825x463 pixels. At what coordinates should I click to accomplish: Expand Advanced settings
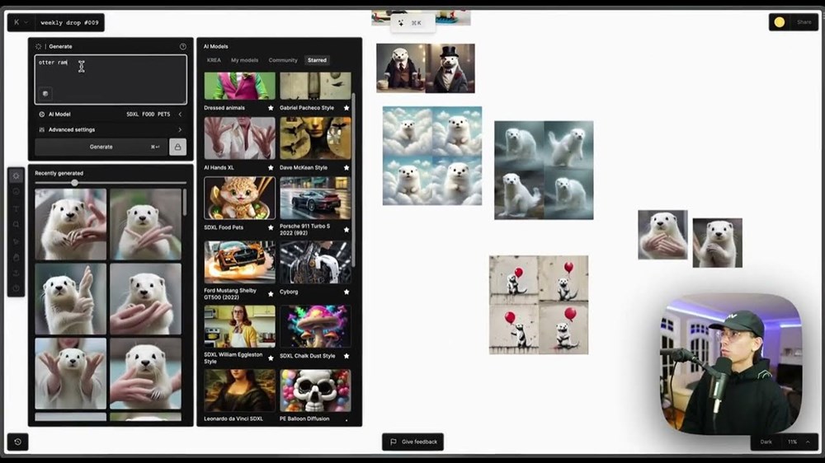[180, 130]
